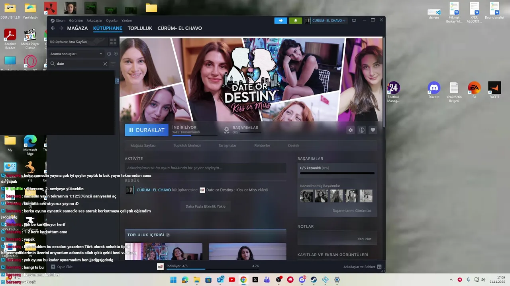Click the library search field containing 'date'
Screen dimensions: 510x286
coord(78,64)
